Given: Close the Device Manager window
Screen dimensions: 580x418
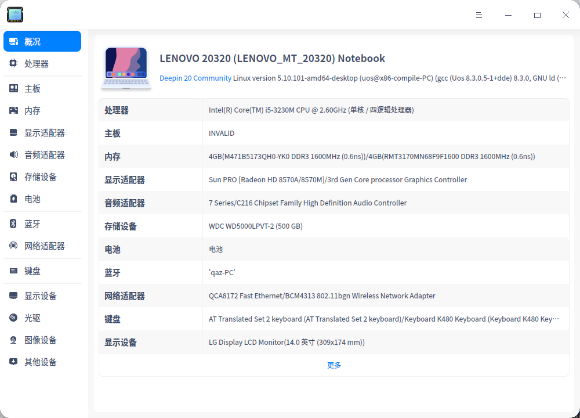Looking at the screenshot, I should (x=565, y=15).
